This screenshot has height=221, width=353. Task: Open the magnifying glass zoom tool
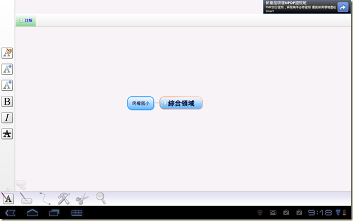pyautogui.click(x=101, y=198)
